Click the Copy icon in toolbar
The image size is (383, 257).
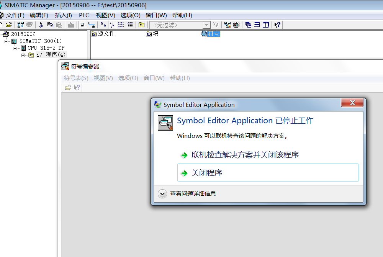pyautogui.click(x=50, y=25)
